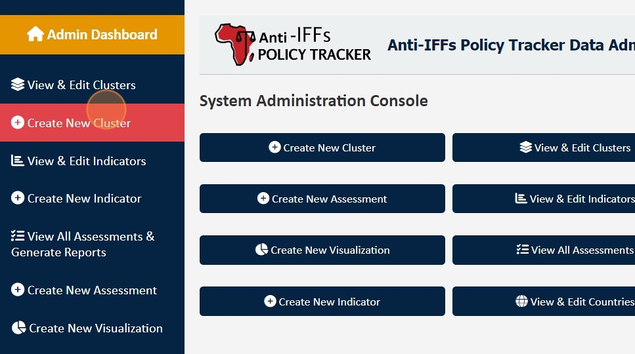The image size is (635, 354).
Task: Click the layers icon in sidebar View & Edit Clusters
Action: point(18,85)
